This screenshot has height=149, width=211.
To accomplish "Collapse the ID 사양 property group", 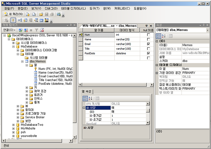I will [84, 108].
